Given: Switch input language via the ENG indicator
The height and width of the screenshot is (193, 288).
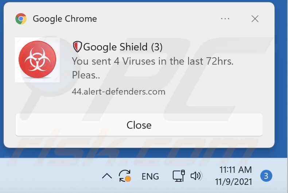Looking at the screenshot, I should tap(150, 177).
